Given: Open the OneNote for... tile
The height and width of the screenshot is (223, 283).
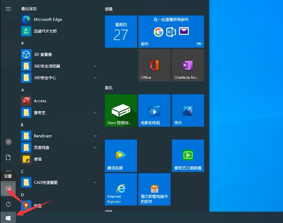Looking at the screenshot, I should [x=188, y=65].
